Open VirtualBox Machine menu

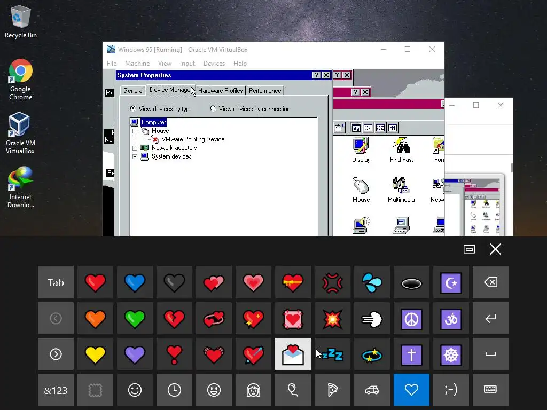pyautogui.click(x=137, y=64)
